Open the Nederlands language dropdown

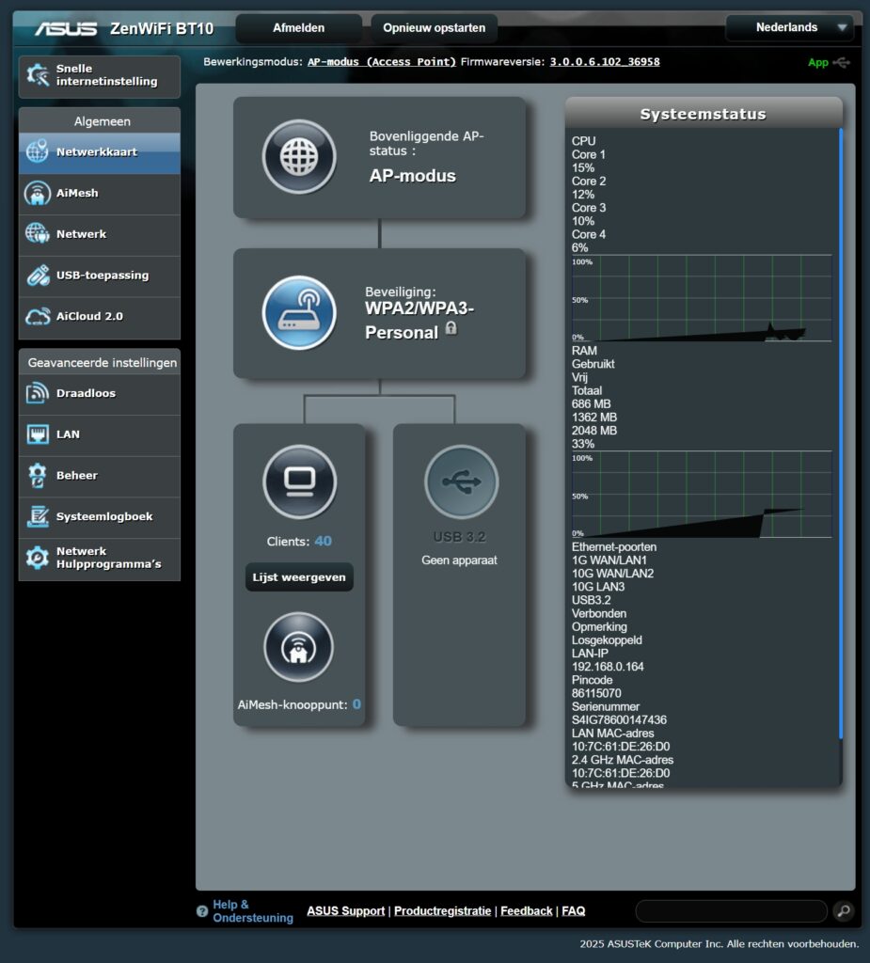pyautogui.click(x=789, y=28)
